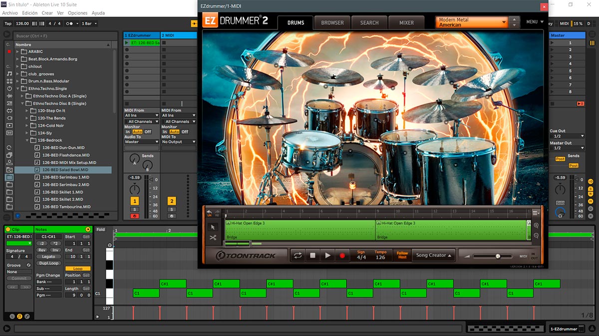The height and width of the screenshot is (336, 599).
Task: Set 2 MIDI track Monitor to Auto
Action: pos(174,132)
